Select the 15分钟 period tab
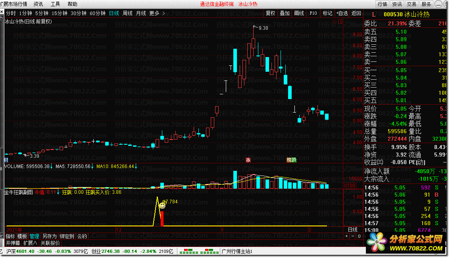 pyautogui.click(x=60, y=13)
